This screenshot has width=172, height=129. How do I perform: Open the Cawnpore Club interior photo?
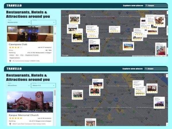pyautogui.click(x=30, y=34)
